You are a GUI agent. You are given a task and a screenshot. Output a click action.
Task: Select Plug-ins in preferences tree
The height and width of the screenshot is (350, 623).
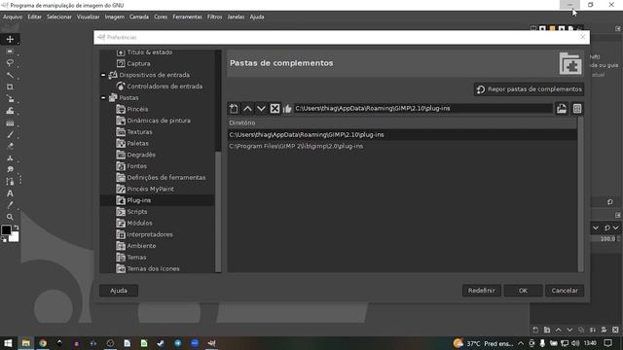pyautogui.click(x=138, y=200)
